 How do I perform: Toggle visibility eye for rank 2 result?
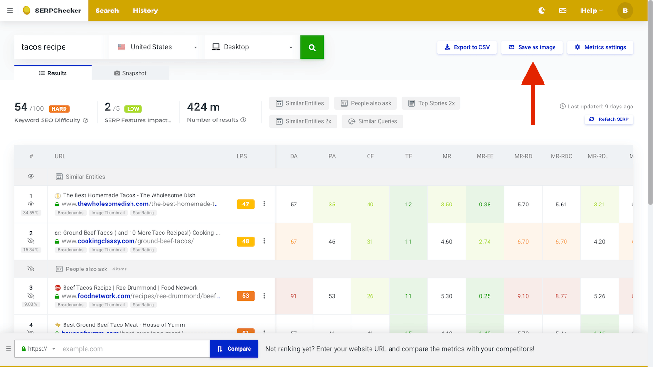(x=31, y=241)
